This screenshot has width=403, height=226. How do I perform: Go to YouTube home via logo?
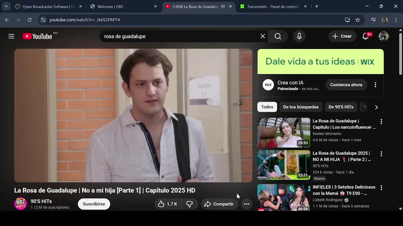37,36
